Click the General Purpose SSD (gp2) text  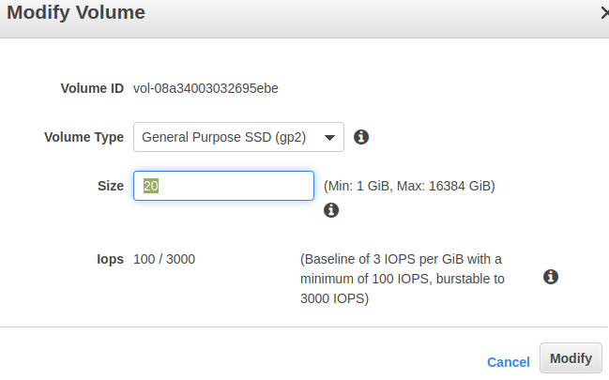[225, 137]
